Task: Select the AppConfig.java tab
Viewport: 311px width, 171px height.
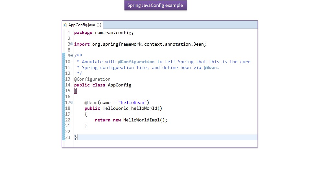Action: (83, 25)
